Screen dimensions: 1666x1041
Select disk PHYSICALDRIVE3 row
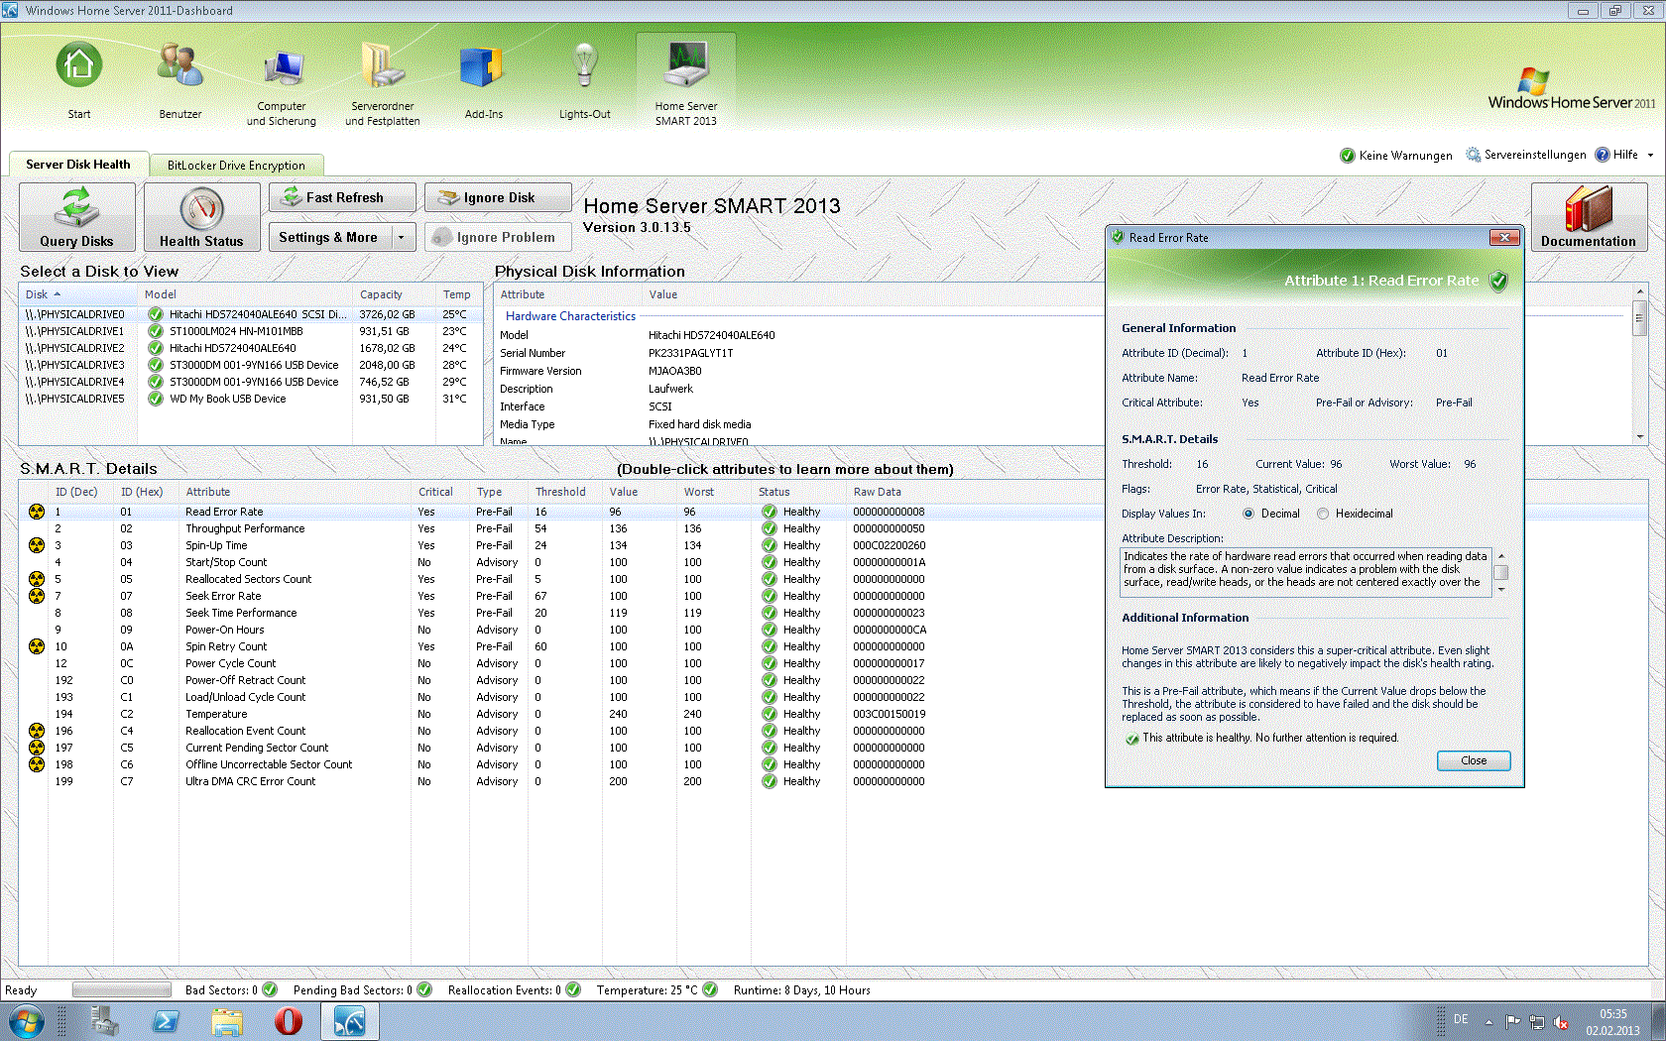[250, 365]
